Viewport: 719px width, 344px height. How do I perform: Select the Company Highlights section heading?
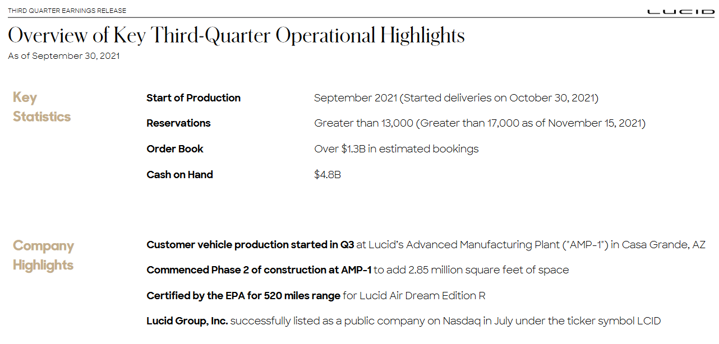click(x=43, y=255)
